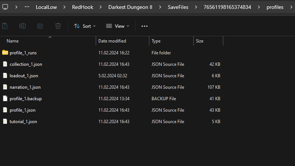
Task: Sort by the Name column header
Action: tap(13, 41)
